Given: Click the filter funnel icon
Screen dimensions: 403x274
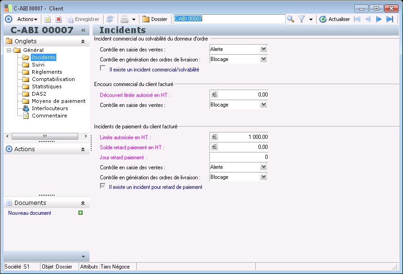Looking at the screenshot, I should (302, 19).
